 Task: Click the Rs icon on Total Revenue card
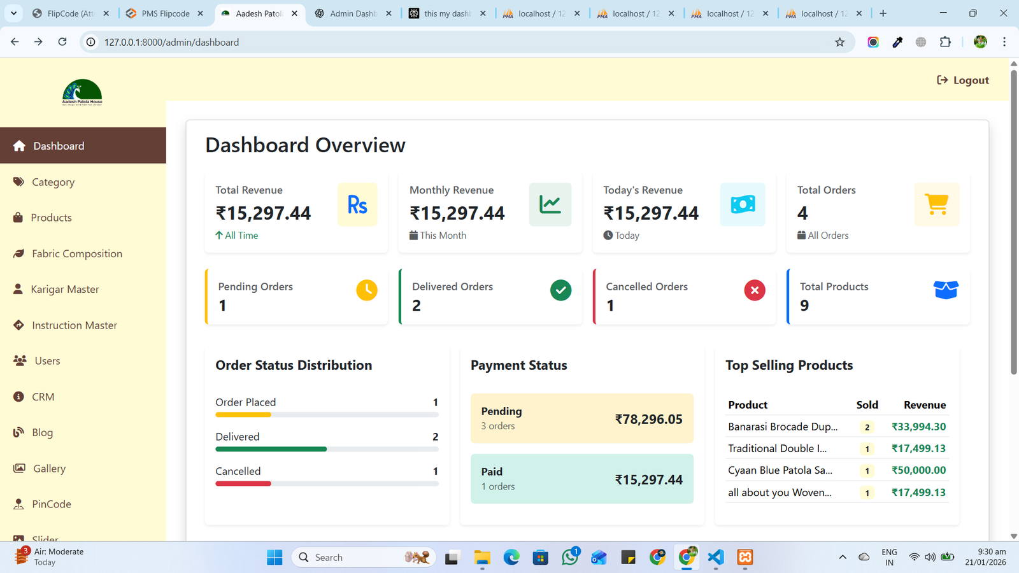click(357, 204)
